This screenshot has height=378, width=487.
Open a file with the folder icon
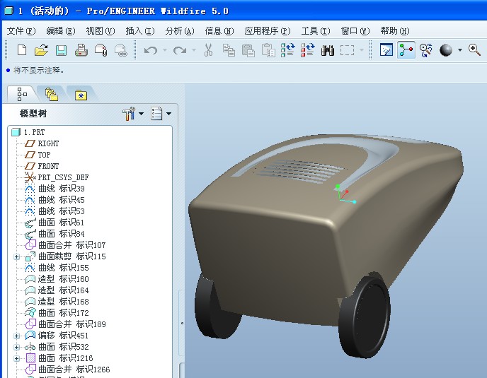pyautogui.click(x=41, y=50)
